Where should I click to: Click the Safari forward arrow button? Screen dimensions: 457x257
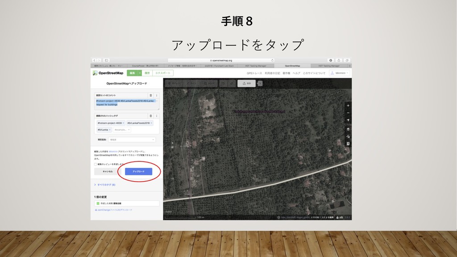[x=99, y=60]
